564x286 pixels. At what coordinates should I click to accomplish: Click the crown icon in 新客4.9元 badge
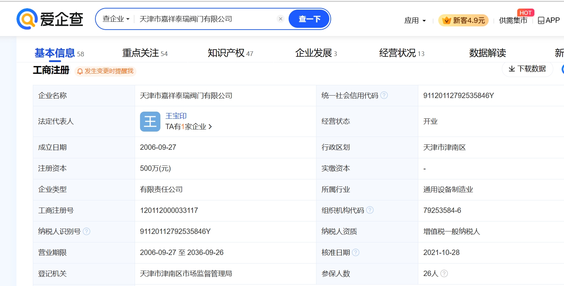point(446,21)
